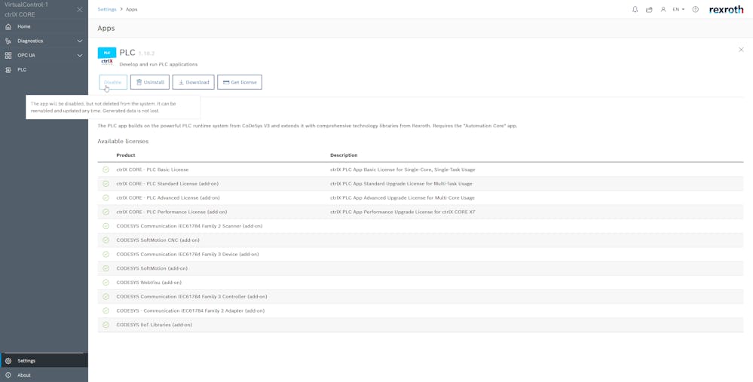This screenshot has height=382, width=753.
Task: Click the green check for PLC Basic License
Action: coord(106,170)
